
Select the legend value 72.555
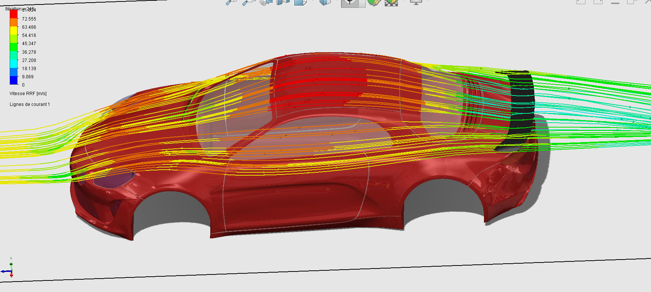[29, 19]
